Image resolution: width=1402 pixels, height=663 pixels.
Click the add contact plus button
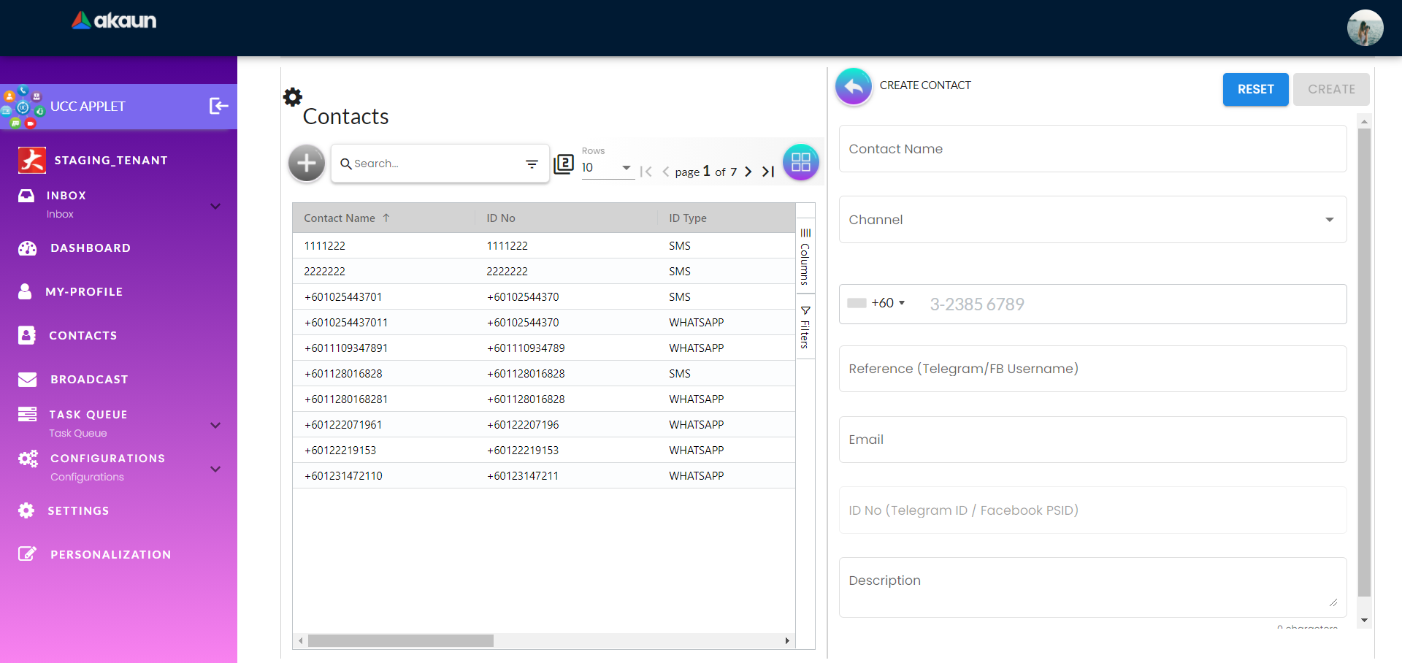click(x=307, y=163)
